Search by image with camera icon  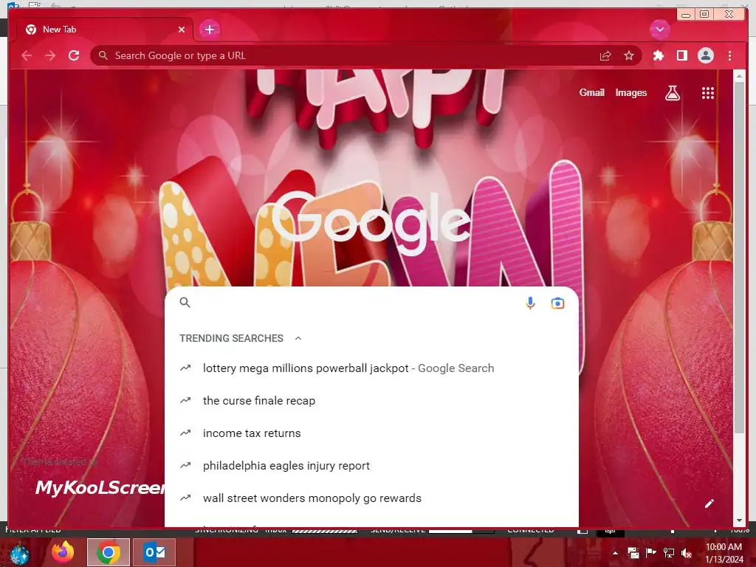point(557,303)
